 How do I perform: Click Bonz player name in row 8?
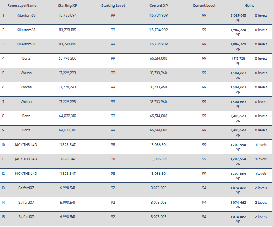[x=26, y=116]
